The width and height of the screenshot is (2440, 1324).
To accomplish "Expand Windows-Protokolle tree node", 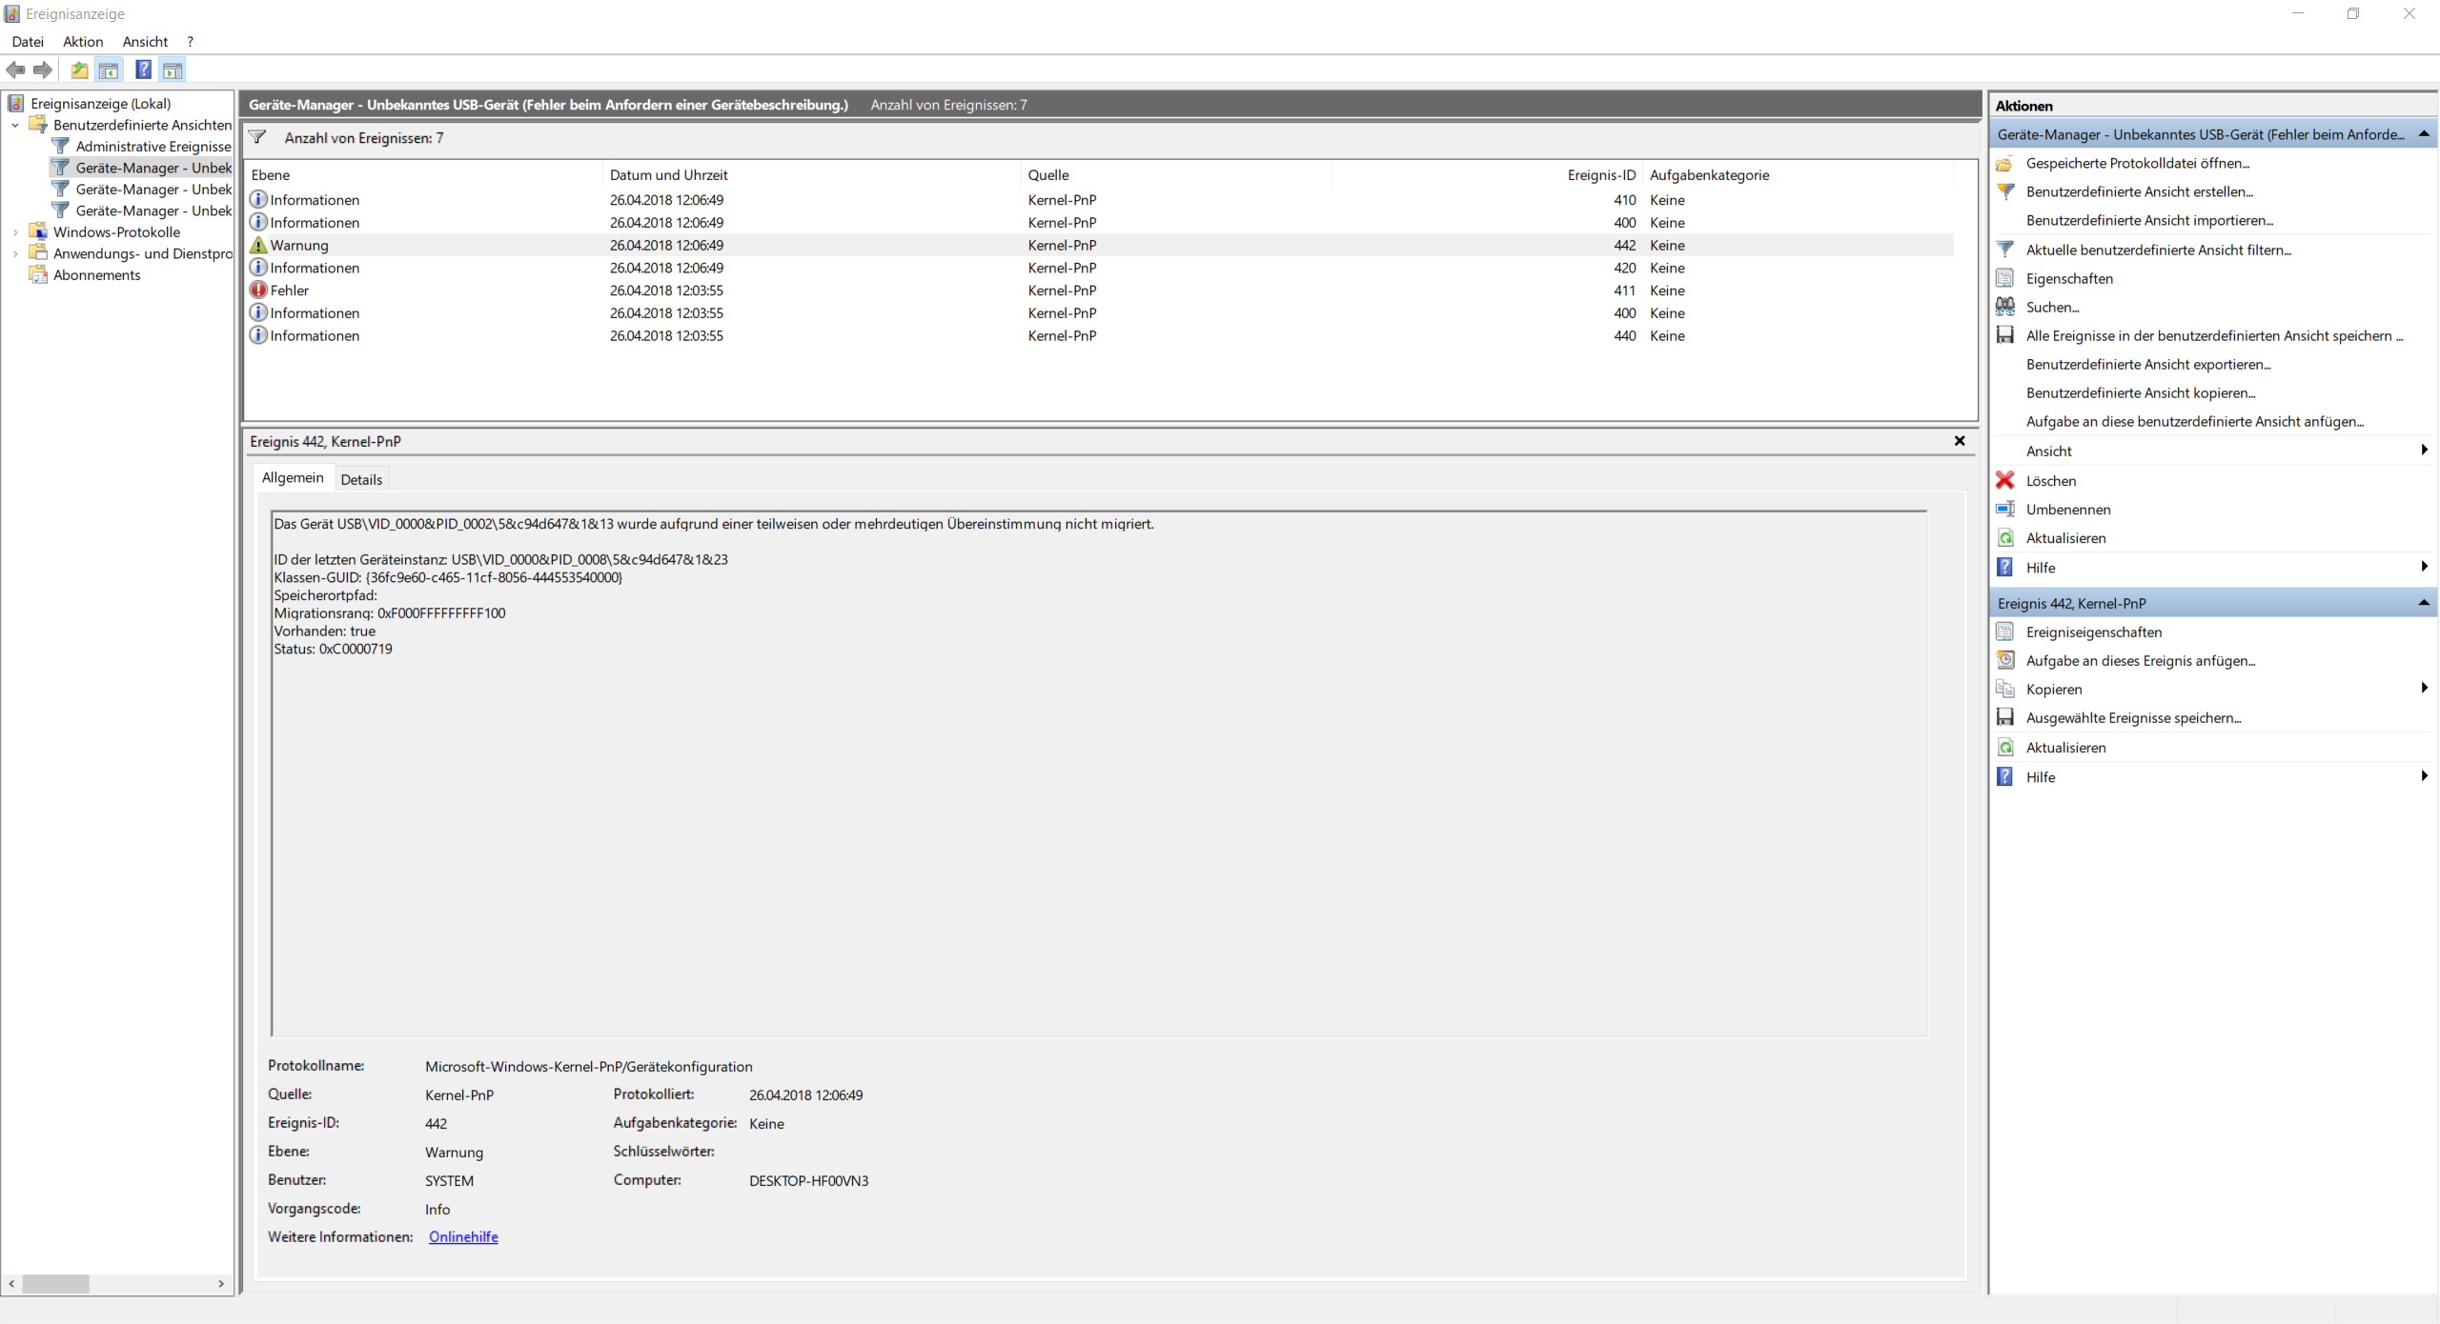I will [15, 231].
